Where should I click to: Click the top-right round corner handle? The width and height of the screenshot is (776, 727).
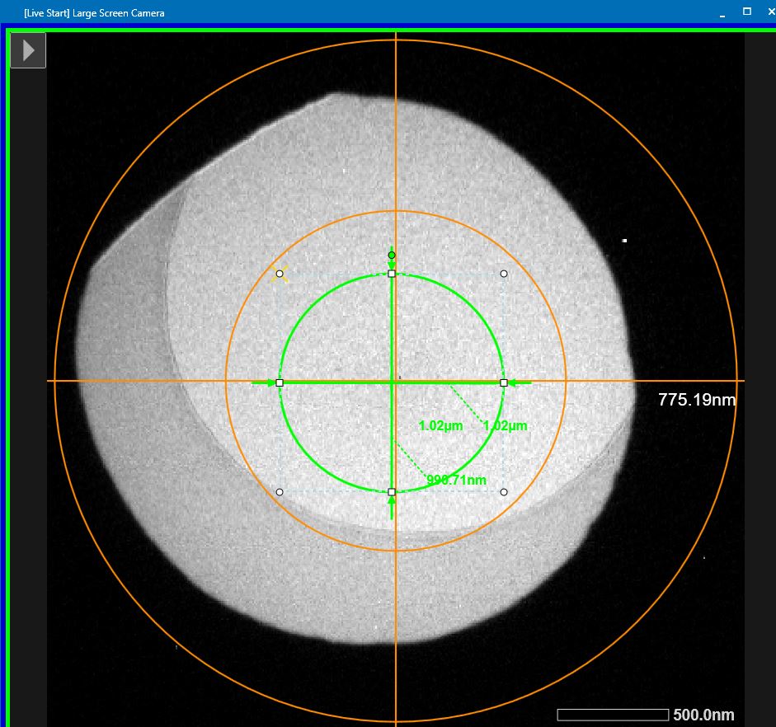[504, 274]
